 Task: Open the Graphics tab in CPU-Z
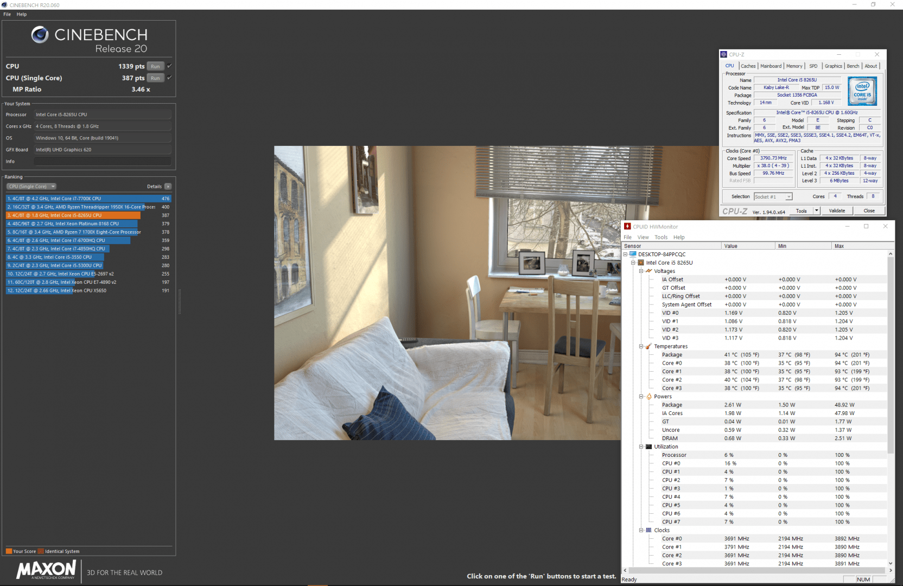point(834,66)
